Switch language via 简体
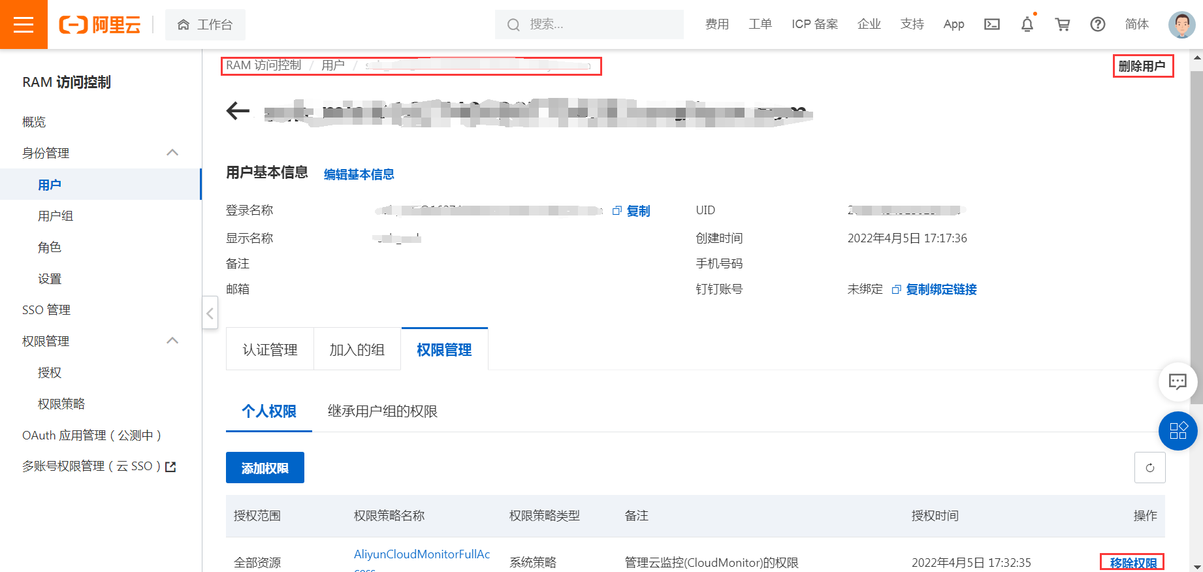 [1137, 24]
